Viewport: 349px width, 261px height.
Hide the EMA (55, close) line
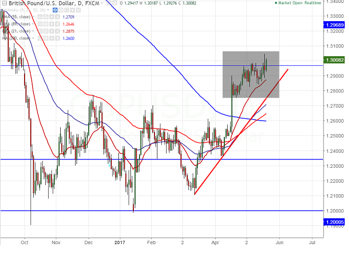coord(40,17)
